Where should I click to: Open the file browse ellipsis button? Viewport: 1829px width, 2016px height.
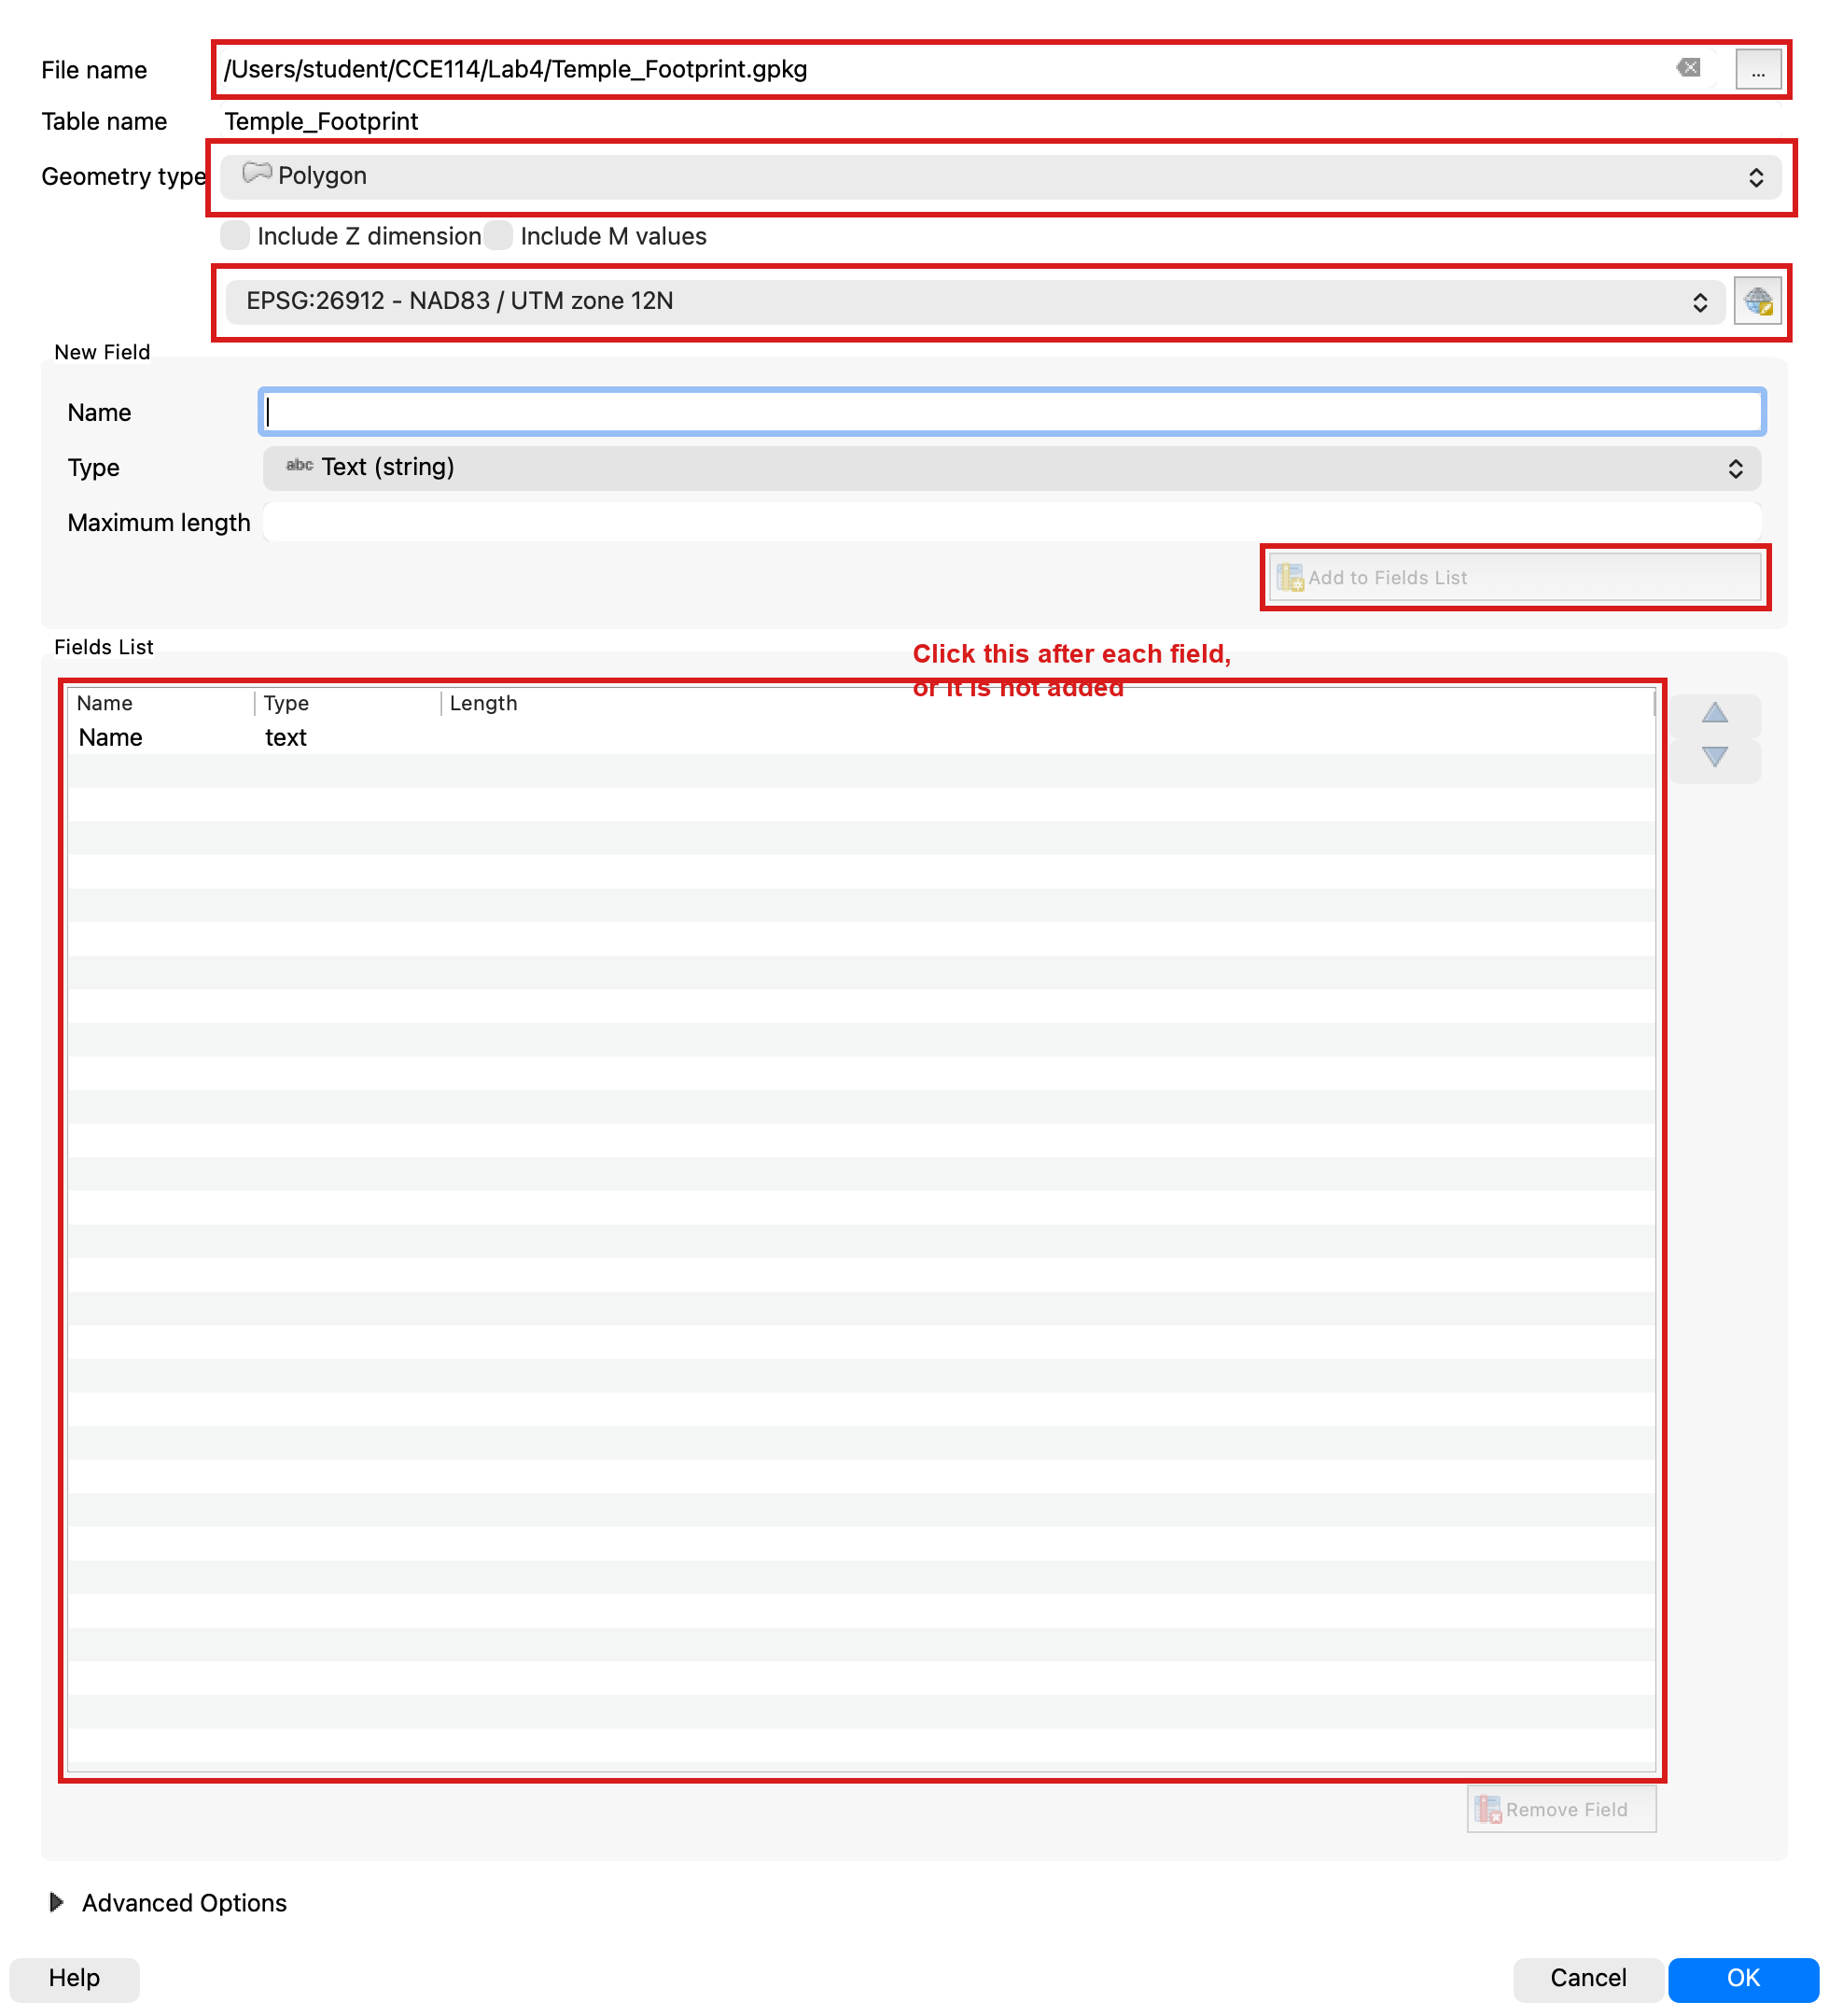[x=1757, y=69]
